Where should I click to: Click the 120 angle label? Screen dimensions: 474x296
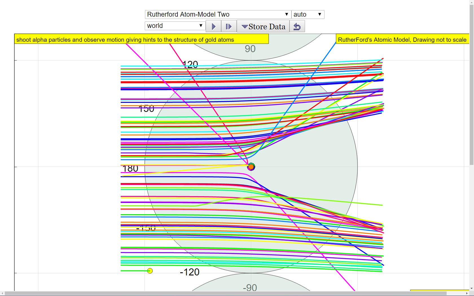click(190, 65)
